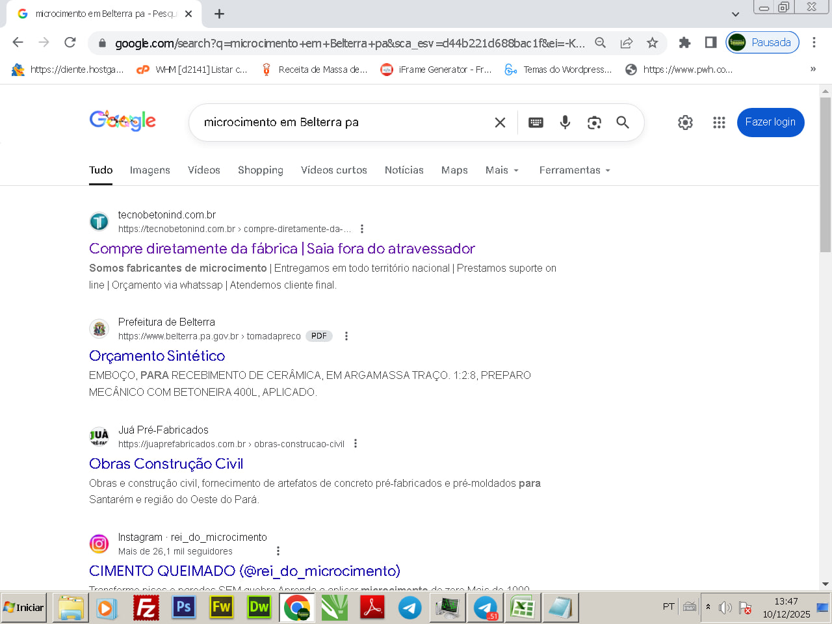832x624 pixels.
Task: Open FileZilla from the taskbar
Action: pos(146,608)
